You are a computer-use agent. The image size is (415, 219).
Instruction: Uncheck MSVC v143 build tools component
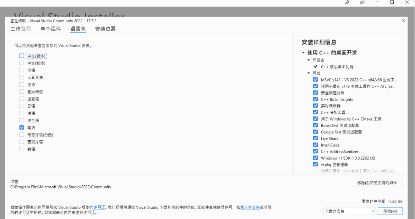coord(315,80)
